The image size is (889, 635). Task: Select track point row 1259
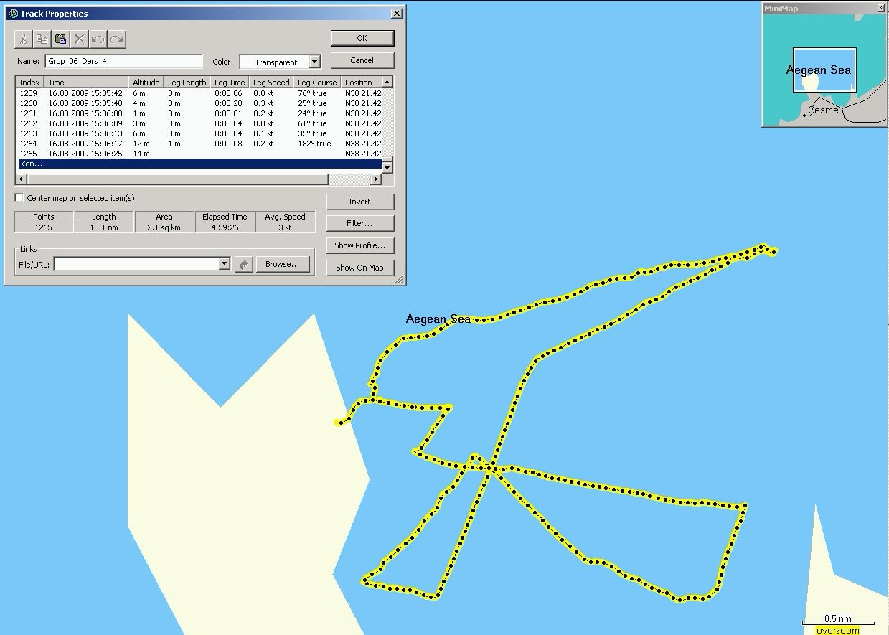pos(199,93)
